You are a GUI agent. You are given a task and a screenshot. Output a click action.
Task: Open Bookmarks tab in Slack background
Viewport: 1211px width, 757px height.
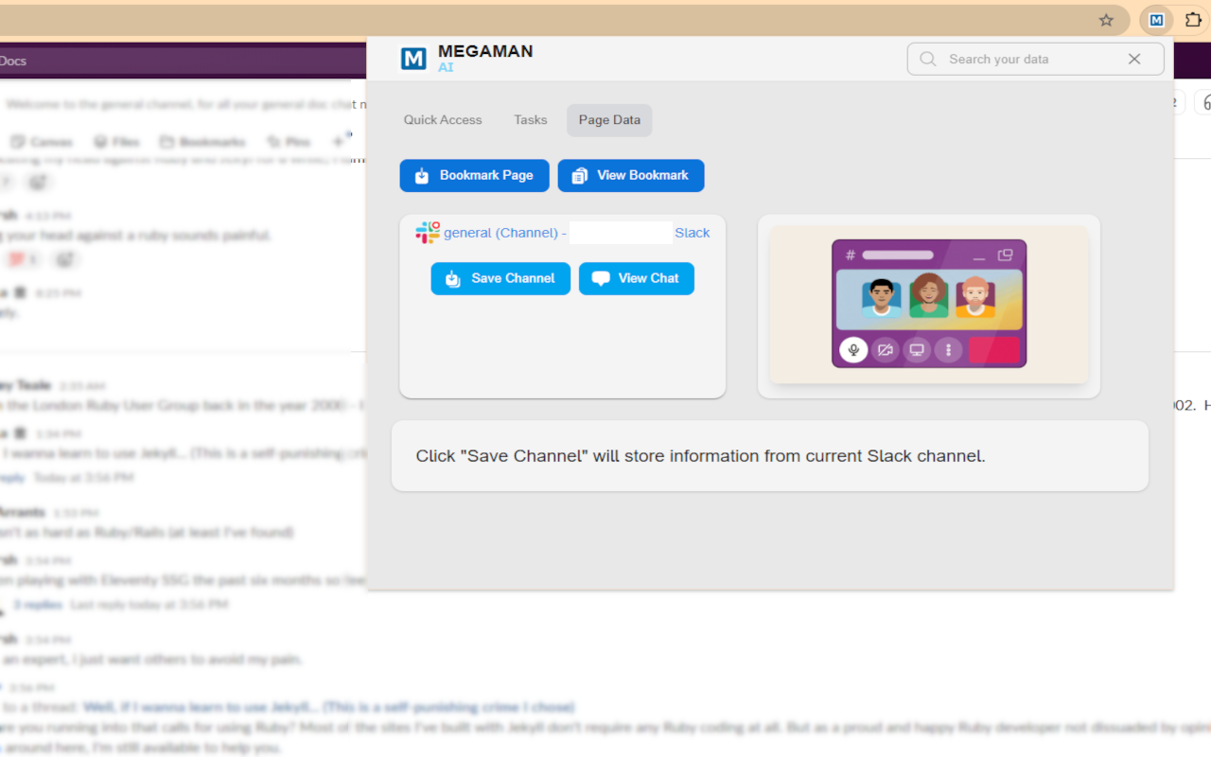(x=203, y=142)
